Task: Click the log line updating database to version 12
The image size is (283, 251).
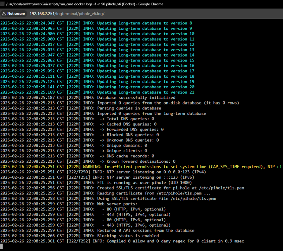Action: (98, 45)
